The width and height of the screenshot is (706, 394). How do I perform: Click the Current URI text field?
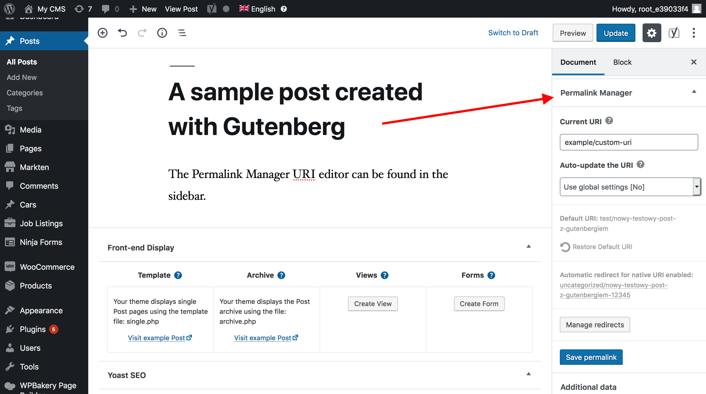629,142
